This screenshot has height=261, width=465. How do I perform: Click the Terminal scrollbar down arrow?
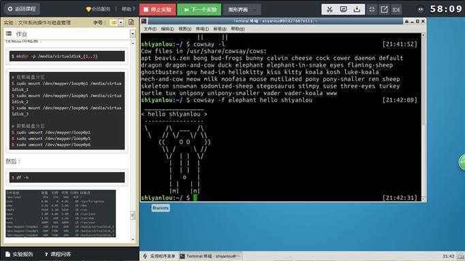pos(423,199)
